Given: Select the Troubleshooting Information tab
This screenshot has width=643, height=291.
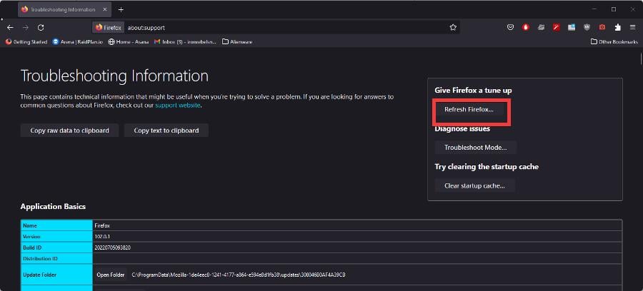Looking at the screenshot, I should click(x=64, y=9).
